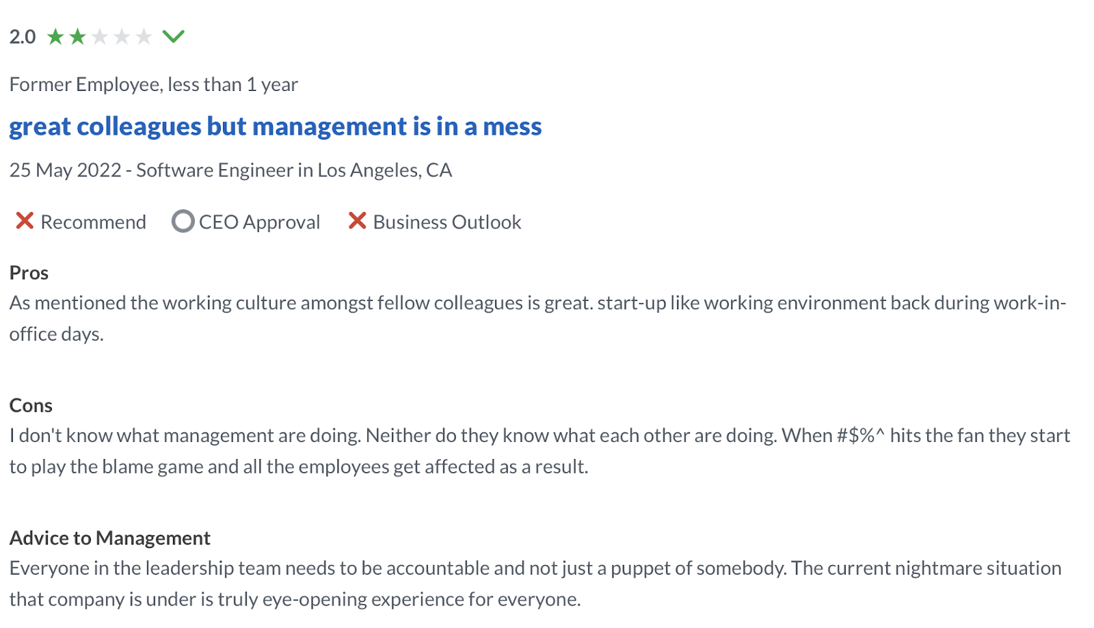1094x628 pixels.
Task: Click the Advice to Management heading
Action: coord(109,538)
